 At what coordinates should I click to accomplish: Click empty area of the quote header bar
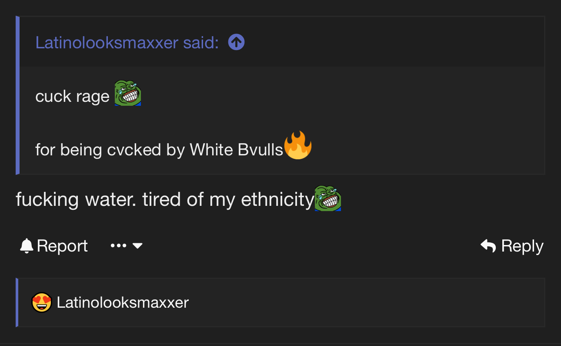coord(391,42)
